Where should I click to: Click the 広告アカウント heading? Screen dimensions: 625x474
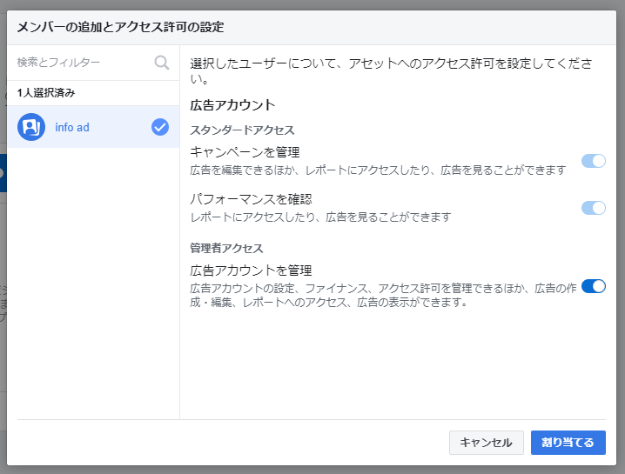point(232,105)
